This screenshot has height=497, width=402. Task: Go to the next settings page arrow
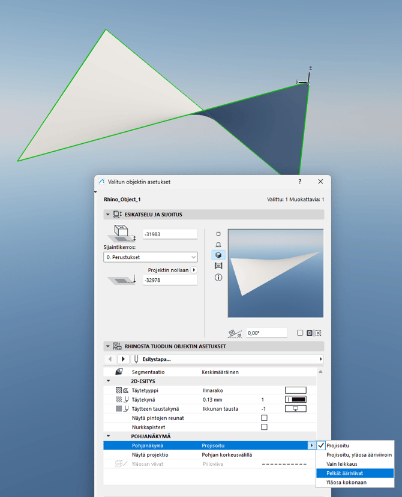(124, 359)
